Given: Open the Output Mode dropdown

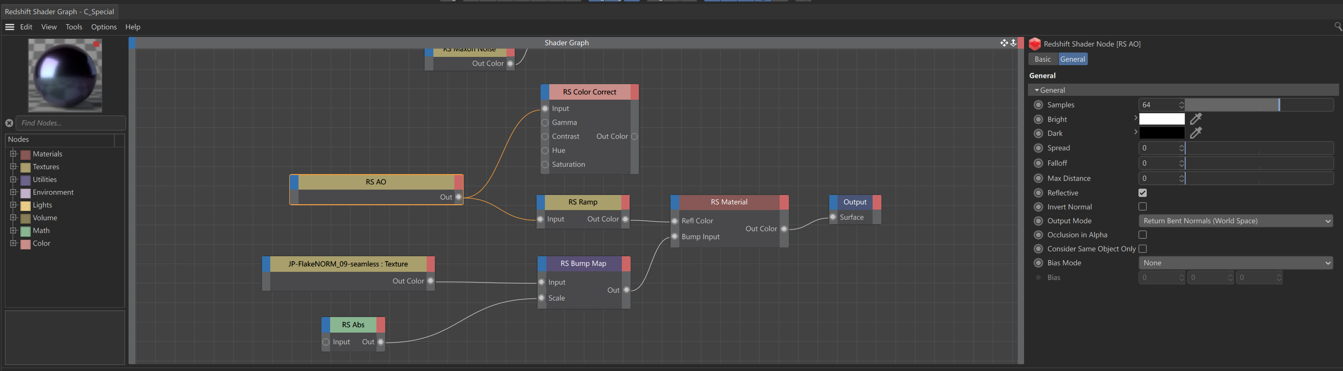Looking at the screenshot, I should 1235,221.
